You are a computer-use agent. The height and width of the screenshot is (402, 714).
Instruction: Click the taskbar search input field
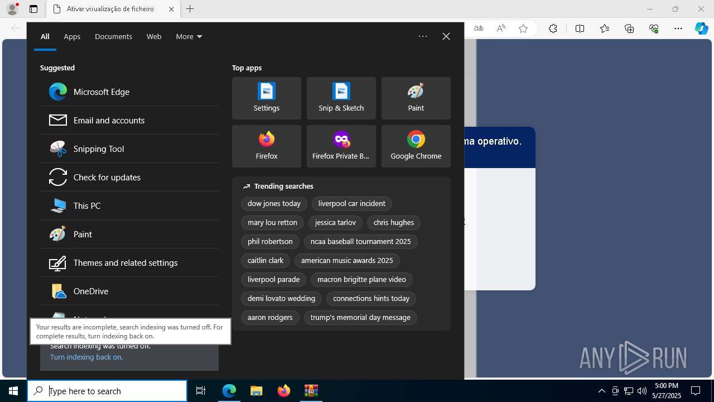[x=107, y=391]
